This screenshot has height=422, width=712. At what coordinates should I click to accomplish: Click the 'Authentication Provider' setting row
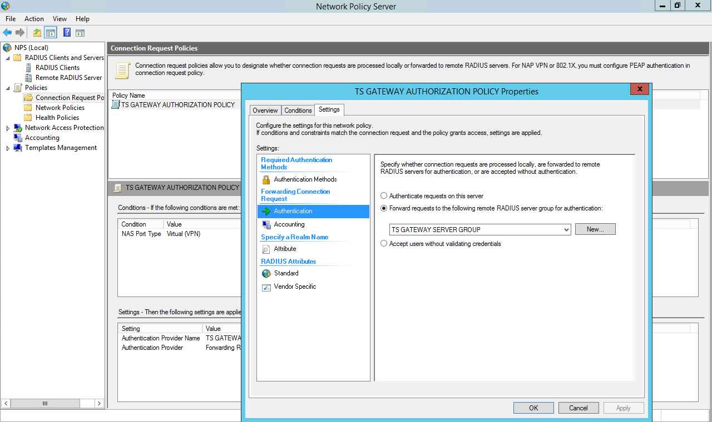pos(152,348)
